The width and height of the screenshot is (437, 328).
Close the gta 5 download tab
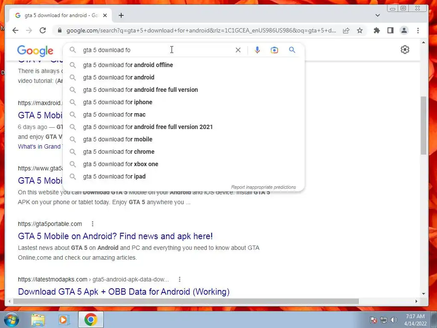105,15
